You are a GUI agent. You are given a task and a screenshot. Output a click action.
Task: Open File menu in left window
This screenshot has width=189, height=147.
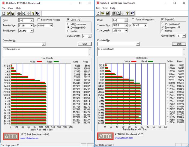click(3, 8)
